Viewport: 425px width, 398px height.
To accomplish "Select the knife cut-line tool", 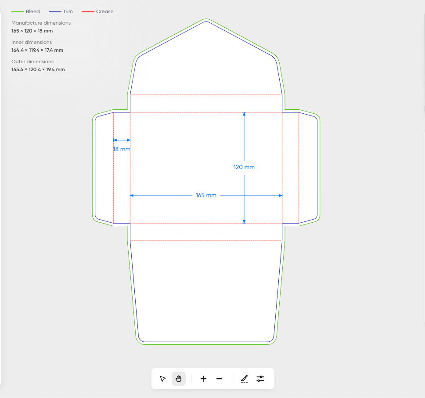I will click(245, 379).
